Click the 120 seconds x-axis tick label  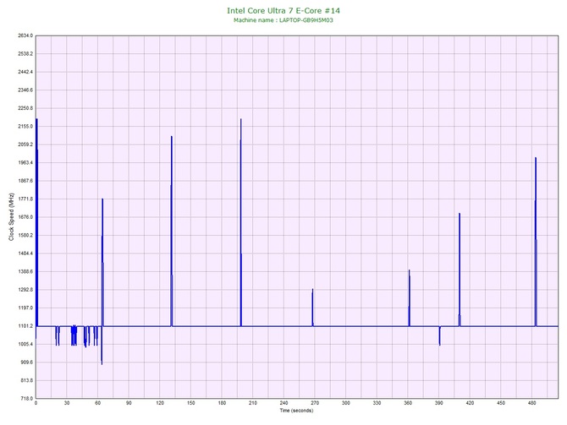tap(160, 403)
